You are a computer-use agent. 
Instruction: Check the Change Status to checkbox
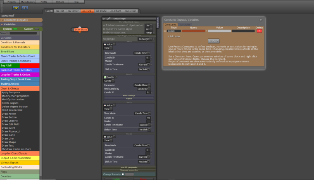point(123,174)
